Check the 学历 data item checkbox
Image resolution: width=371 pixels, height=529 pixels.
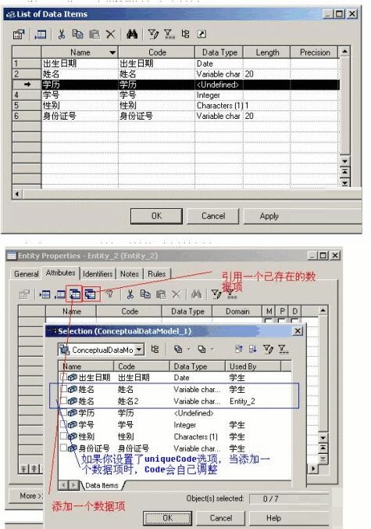[x=63, y=412]
